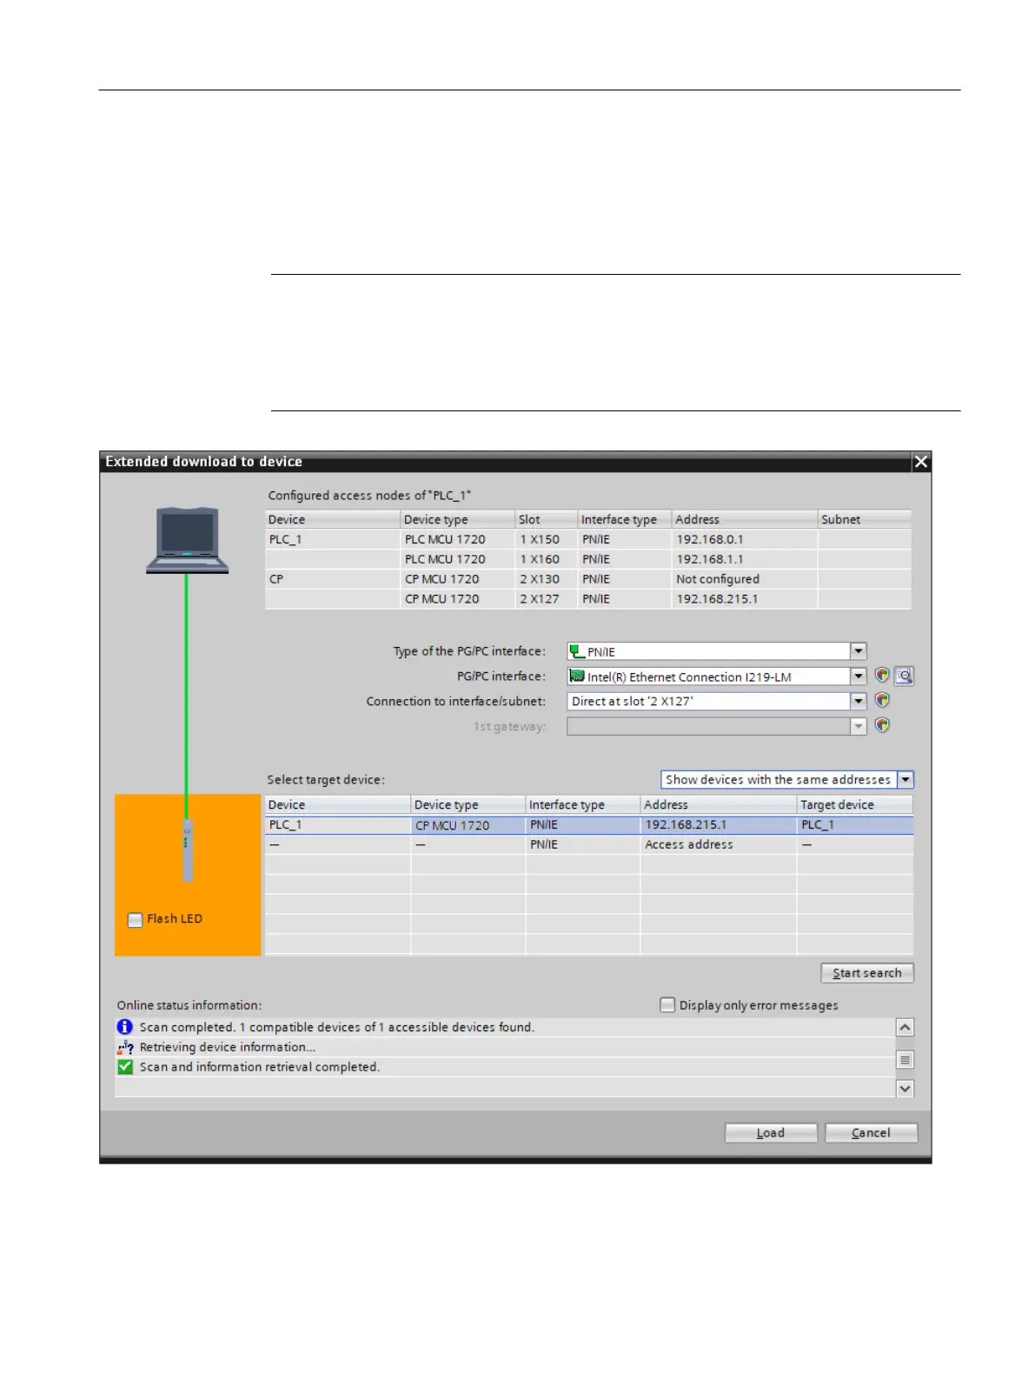Click the status log scroll down arrow
Viewport: 1035px width, 1380px height.
pos(905,1089)
